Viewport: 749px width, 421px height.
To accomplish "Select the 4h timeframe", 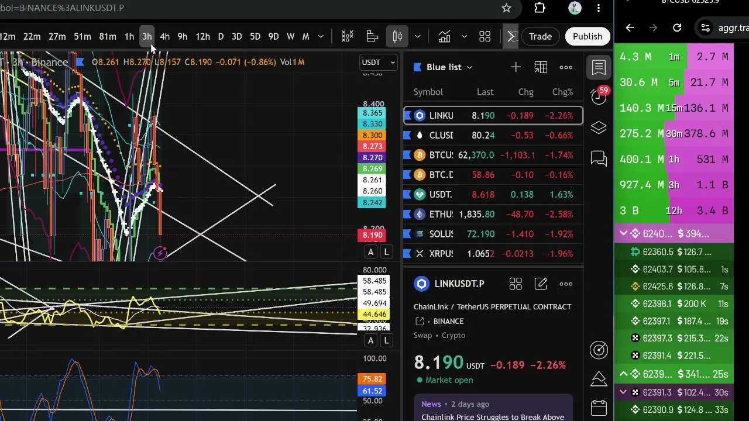I will click(x=164, y=37).
